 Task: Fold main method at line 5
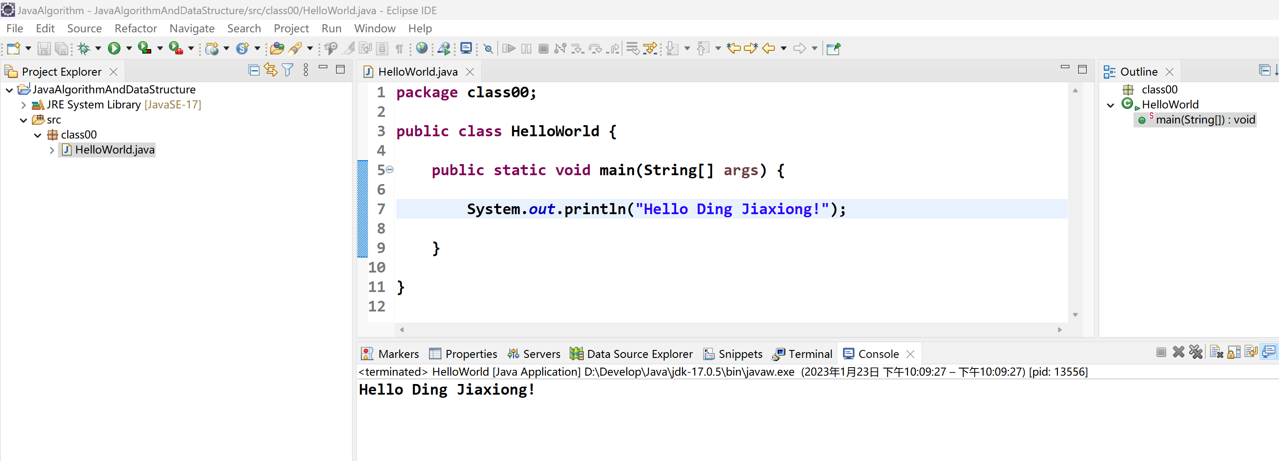pos(390,169)
